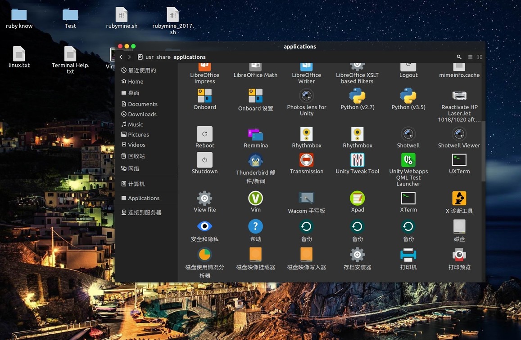This screenshot has width=521, height=340.
Task: Open 磁盘 disks icon
Action: [x=459, y=226]
